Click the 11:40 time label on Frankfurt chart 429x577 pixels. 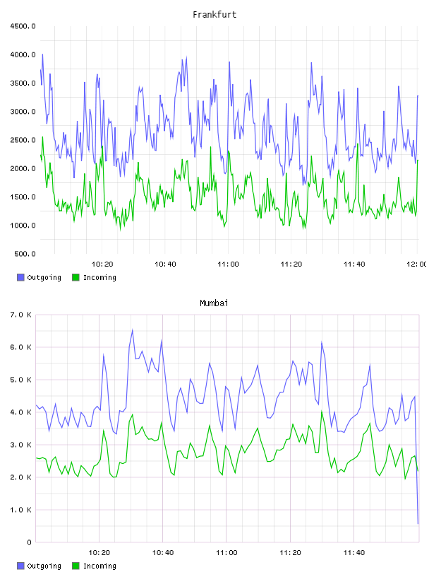(x=354, y=264)
